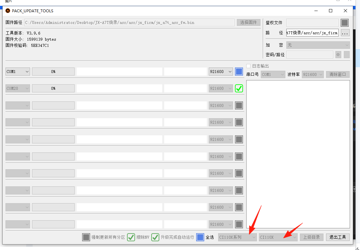Click the gray square on the third port row
Image resolution: width=360 pixels, height=250 pixels.
[x=239, y=105]
